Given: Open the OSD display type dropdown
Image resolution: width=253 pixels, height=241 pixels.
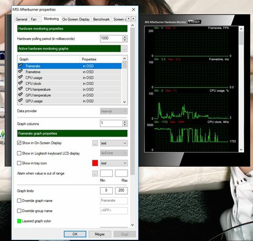Looking at the screenshot, I should 114,143.
